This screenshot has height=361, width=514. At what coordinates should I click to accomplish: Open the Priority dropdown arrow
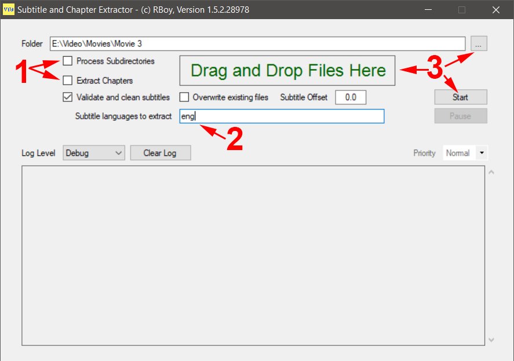(482, 153)
